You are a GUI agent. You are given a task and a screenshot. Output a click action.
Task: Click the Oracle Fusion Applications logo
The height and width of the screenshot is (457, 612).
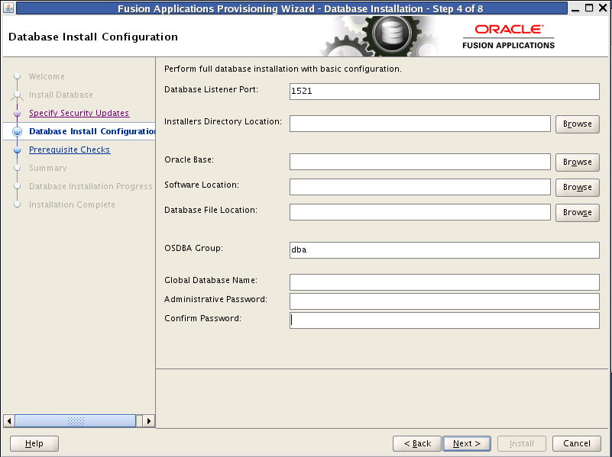click(509, 37)
